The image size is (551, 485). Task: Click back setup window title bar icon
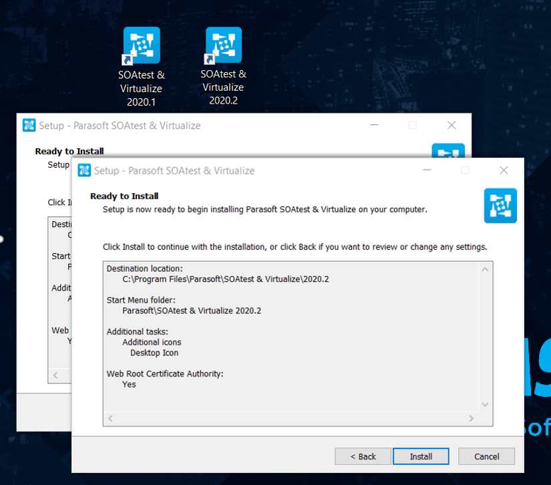point(29,125)
